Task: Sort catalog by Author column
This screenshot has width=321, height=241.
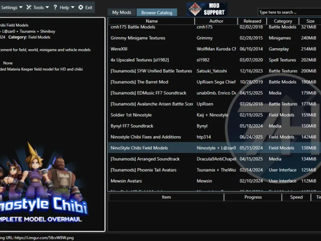Action: tap(216, 21)
